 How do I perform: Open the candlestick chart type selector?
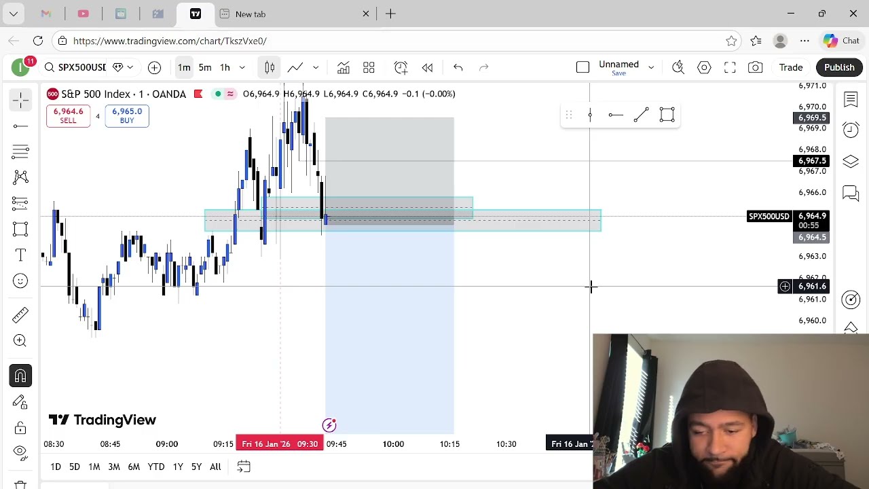click(x=270, y=67)
